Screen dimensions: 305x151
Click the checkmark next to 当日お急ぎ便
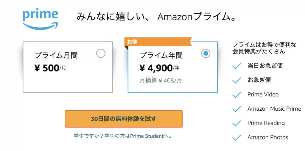[x=237, y=66]
